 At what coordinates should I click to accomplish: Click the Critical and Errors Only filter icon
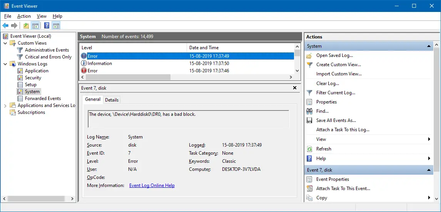20,57
